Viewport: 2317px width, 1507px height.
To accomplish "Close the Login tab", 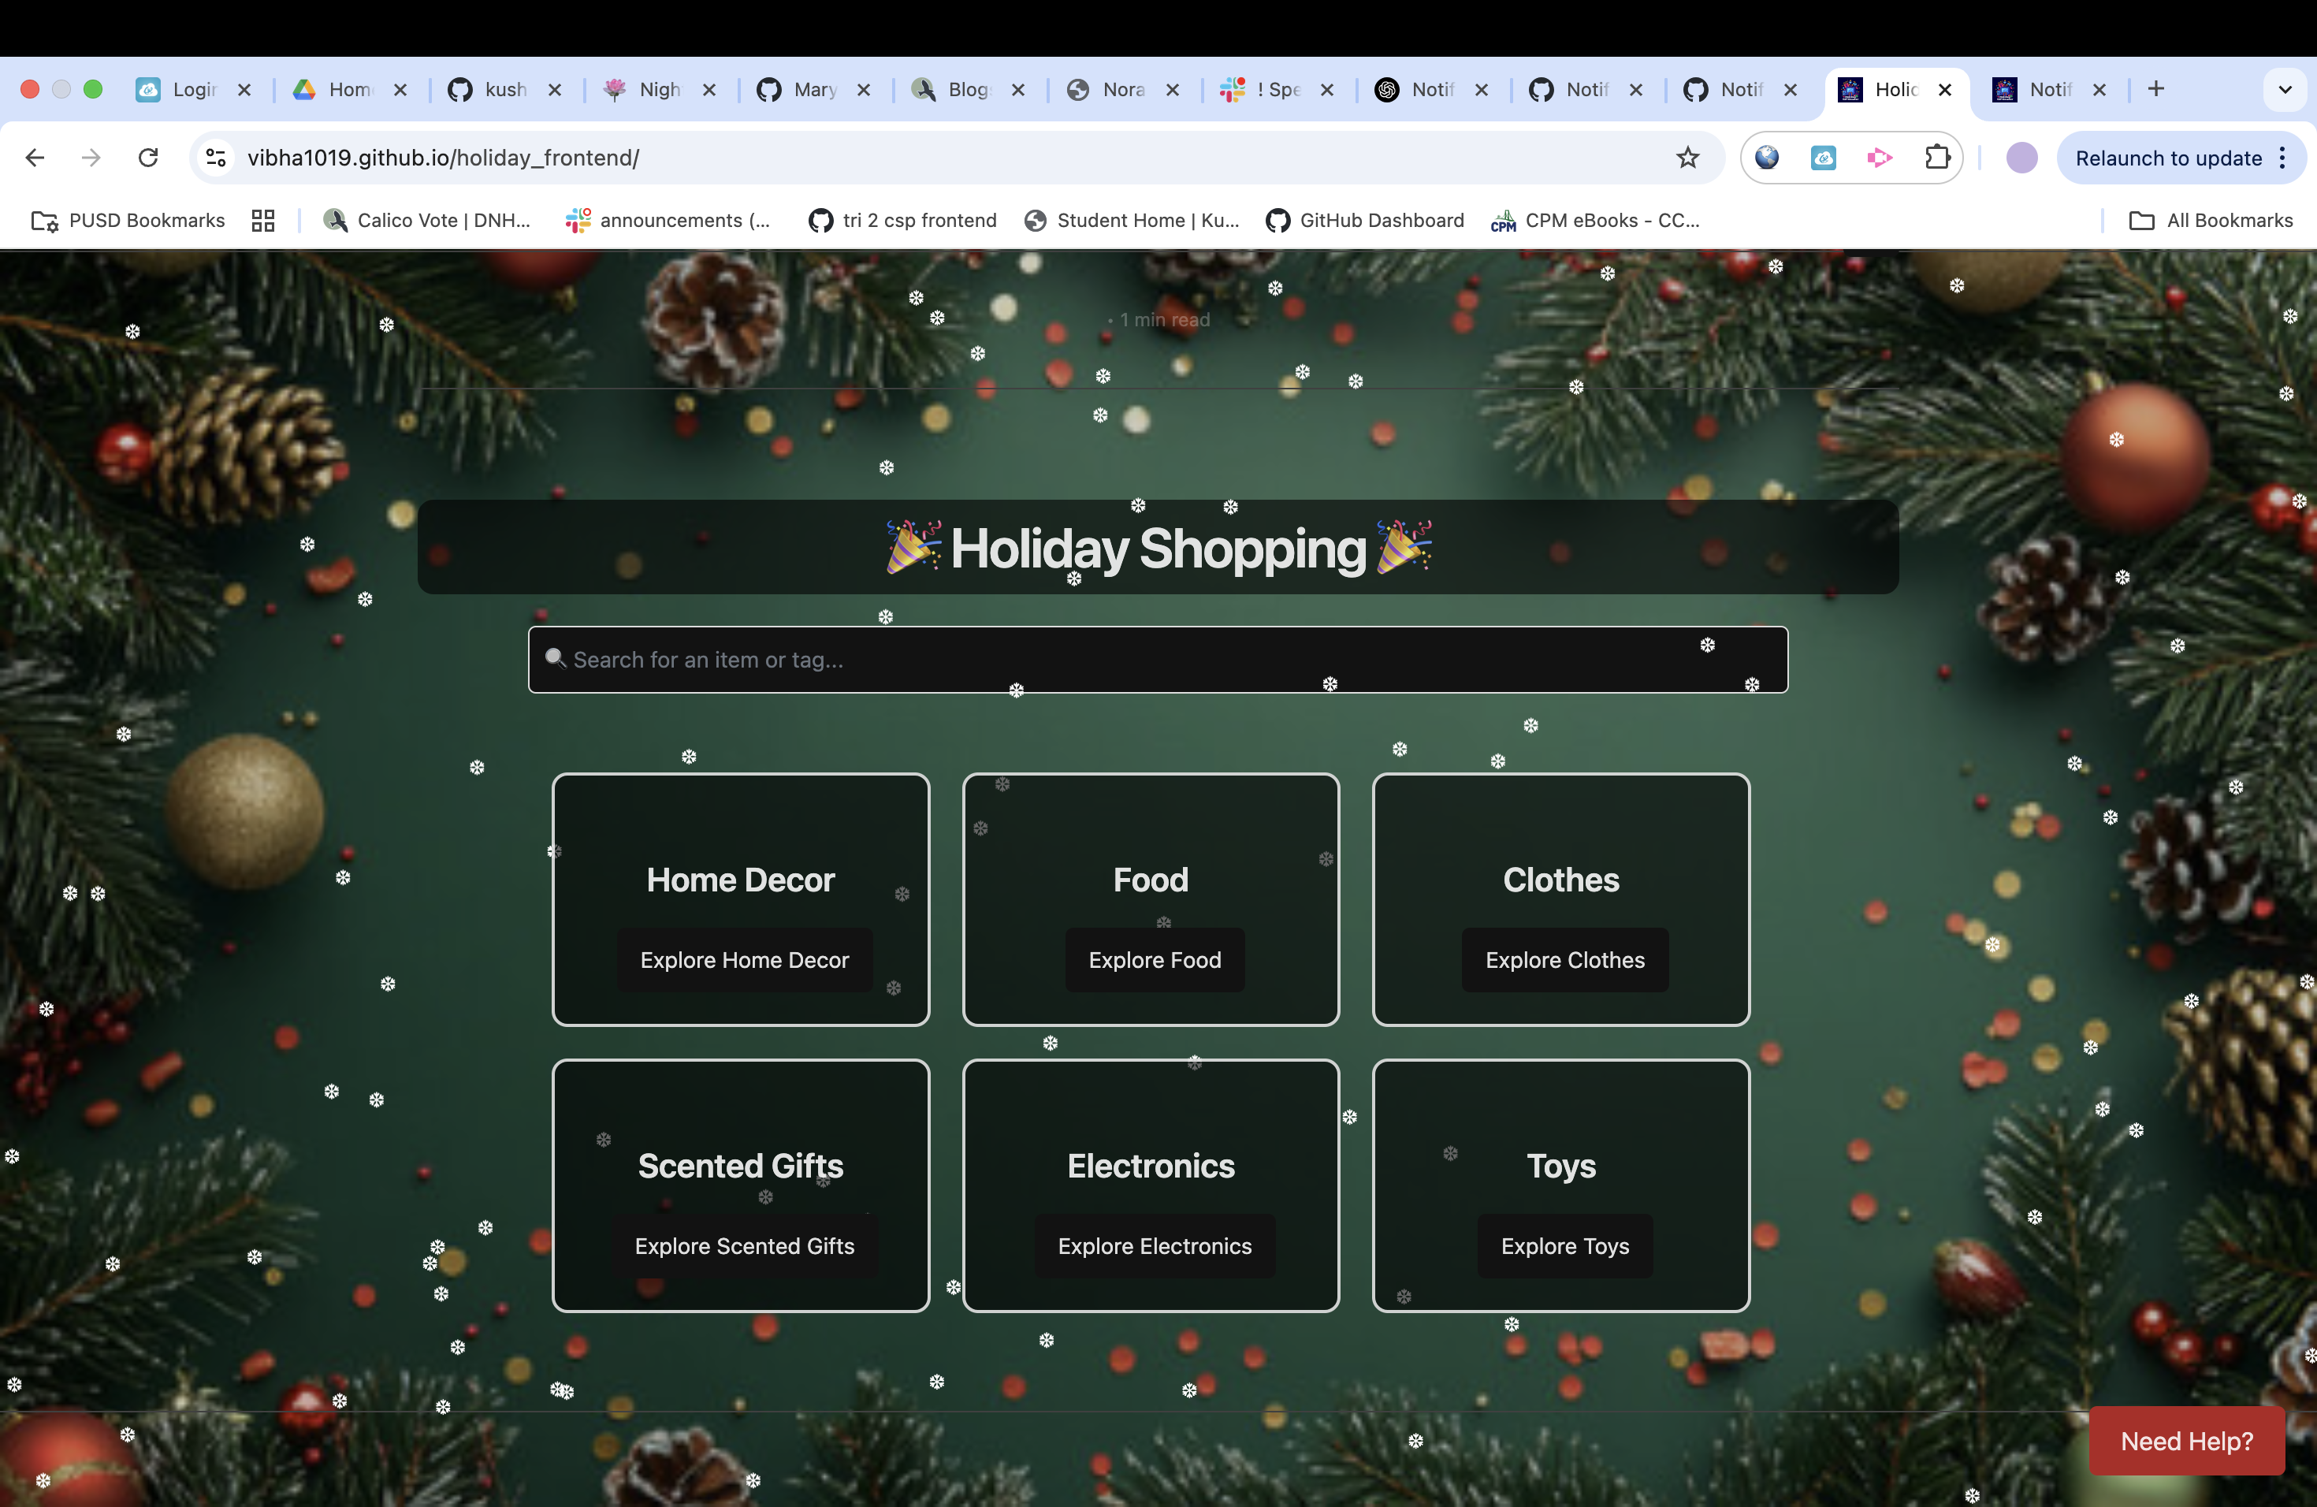I will (244, 90).
